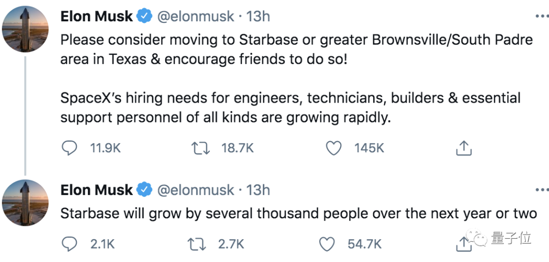Reply to the first tweet about moving to Starbase
The height and width of the screenshot is (262, 549).
pos(69,148)
